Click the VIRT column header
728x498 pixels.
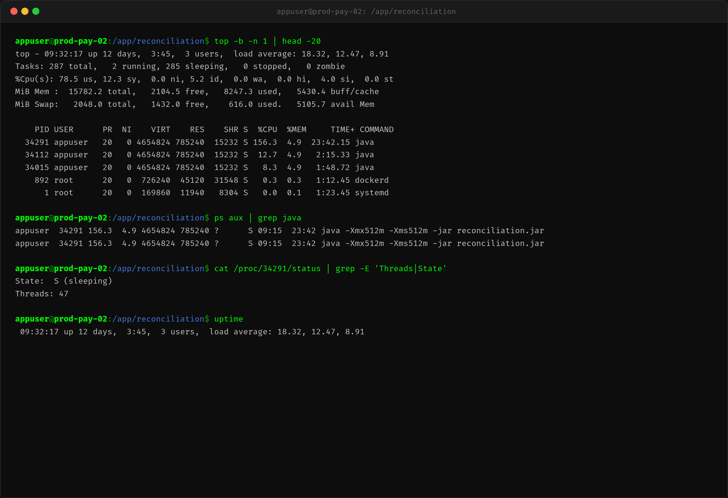click(x=160, y=130)
